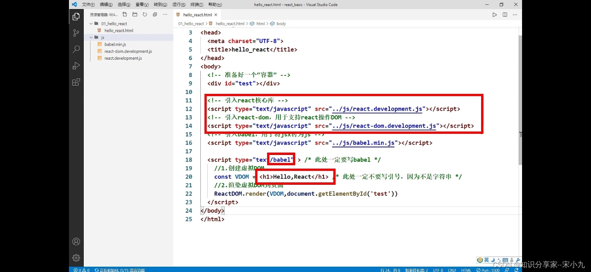This screenshot has height=272, width=591.
Task: Follow the ../js/react-dom.development.js src link
Action: (x=384, y=126)
